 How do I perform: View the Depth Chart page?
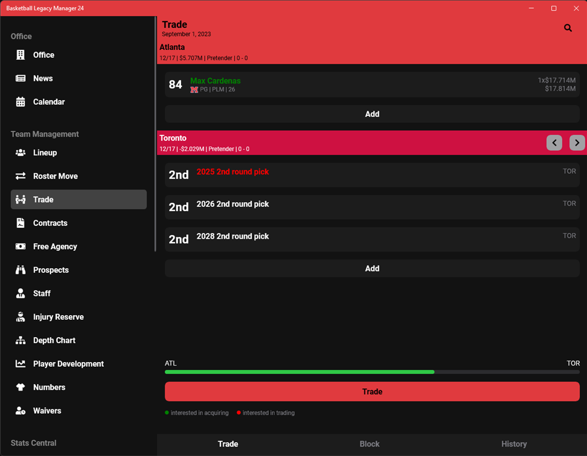[55, 341]
